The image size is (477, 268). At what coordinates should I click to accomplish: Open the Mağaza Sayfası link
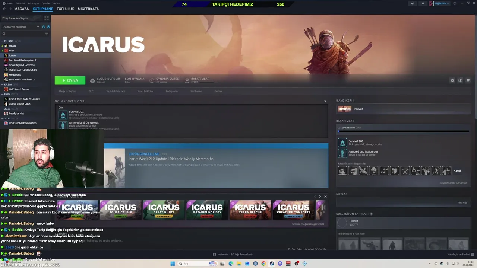(67, 91)
